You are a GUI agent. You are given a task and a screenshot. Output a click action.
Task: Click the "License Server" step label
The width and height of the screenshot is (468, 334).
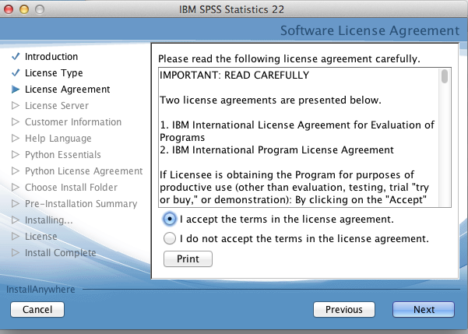tap(57, 106)
